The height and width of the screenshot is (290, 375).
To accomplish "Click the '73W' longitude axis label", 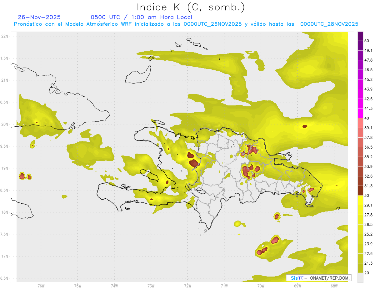I will pyautogui.click(x=151, y=286).
